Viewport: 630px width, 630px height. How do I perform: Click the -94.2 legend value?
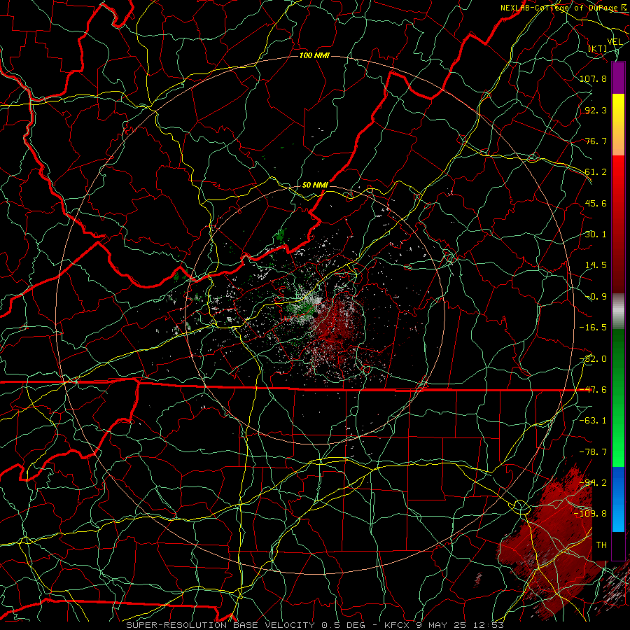click(x=593, y=483)
